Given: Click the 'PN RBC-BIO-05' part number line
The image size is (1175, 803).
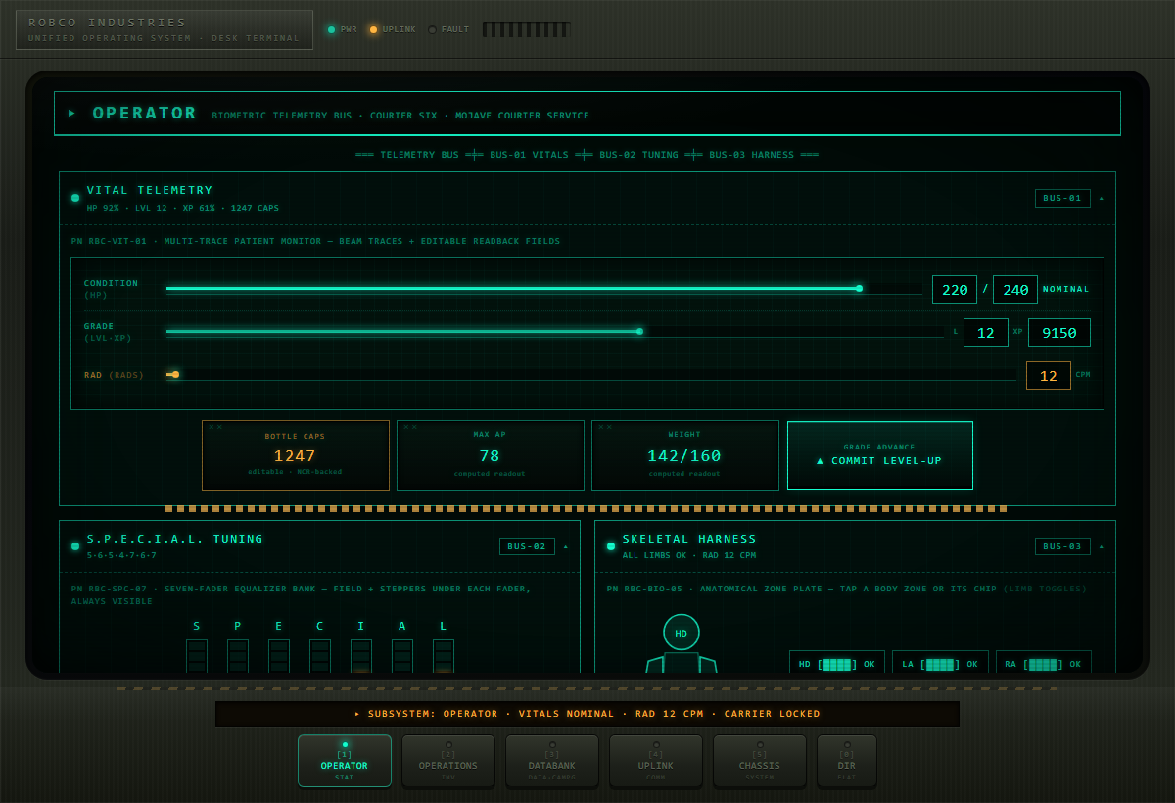Looking at the screenshot, I should 847,589.
